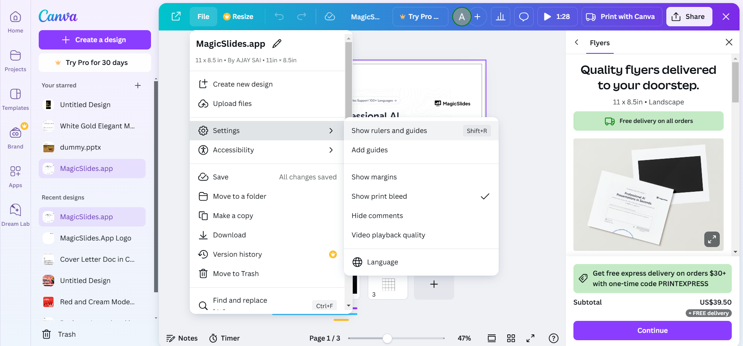Expand the Settings submenu arrow
The width and height of the screenshot is (743, 346).
331,131
